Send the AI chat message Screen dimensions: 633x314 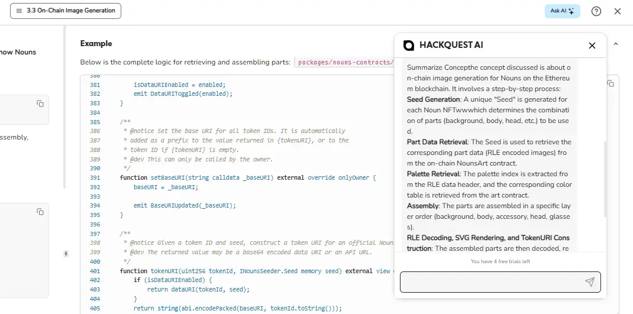pos(589,282)
